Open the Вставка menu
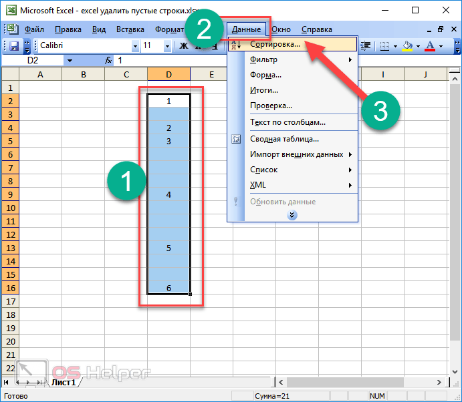The image size is (462, 402). (x=130, y=29)
